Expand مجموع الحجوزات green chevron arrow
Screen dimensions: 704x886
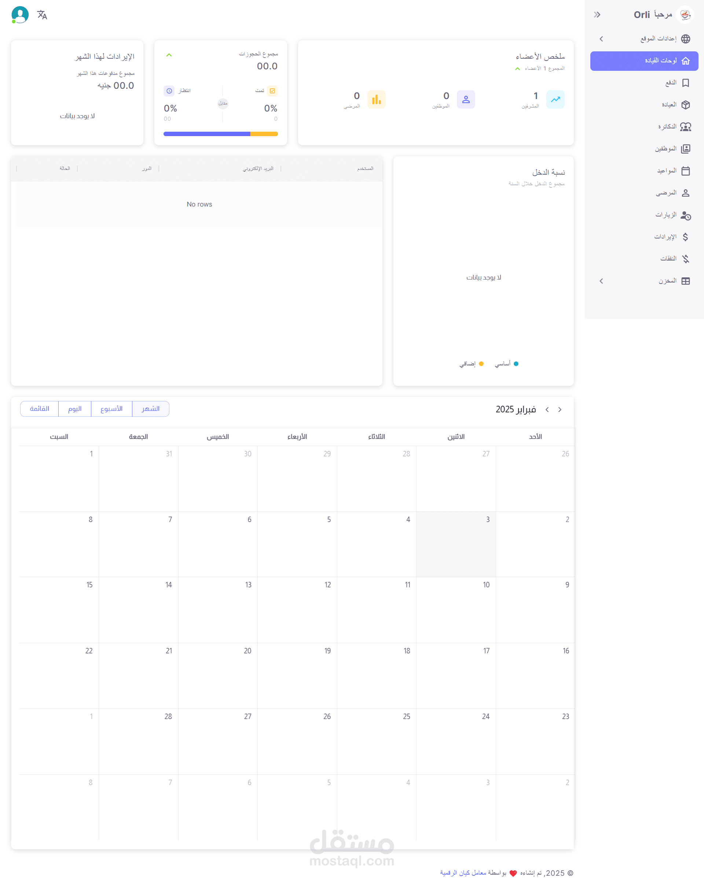[x=169, y=55]
